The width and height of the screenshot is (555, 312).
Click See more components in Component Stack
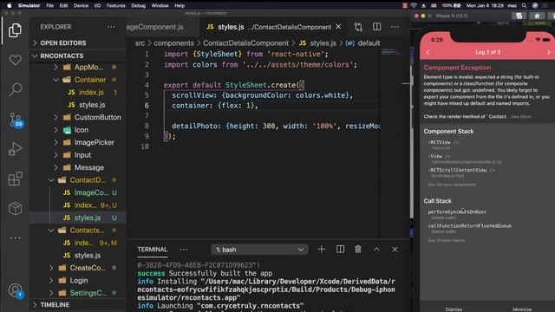pos(452,185)
